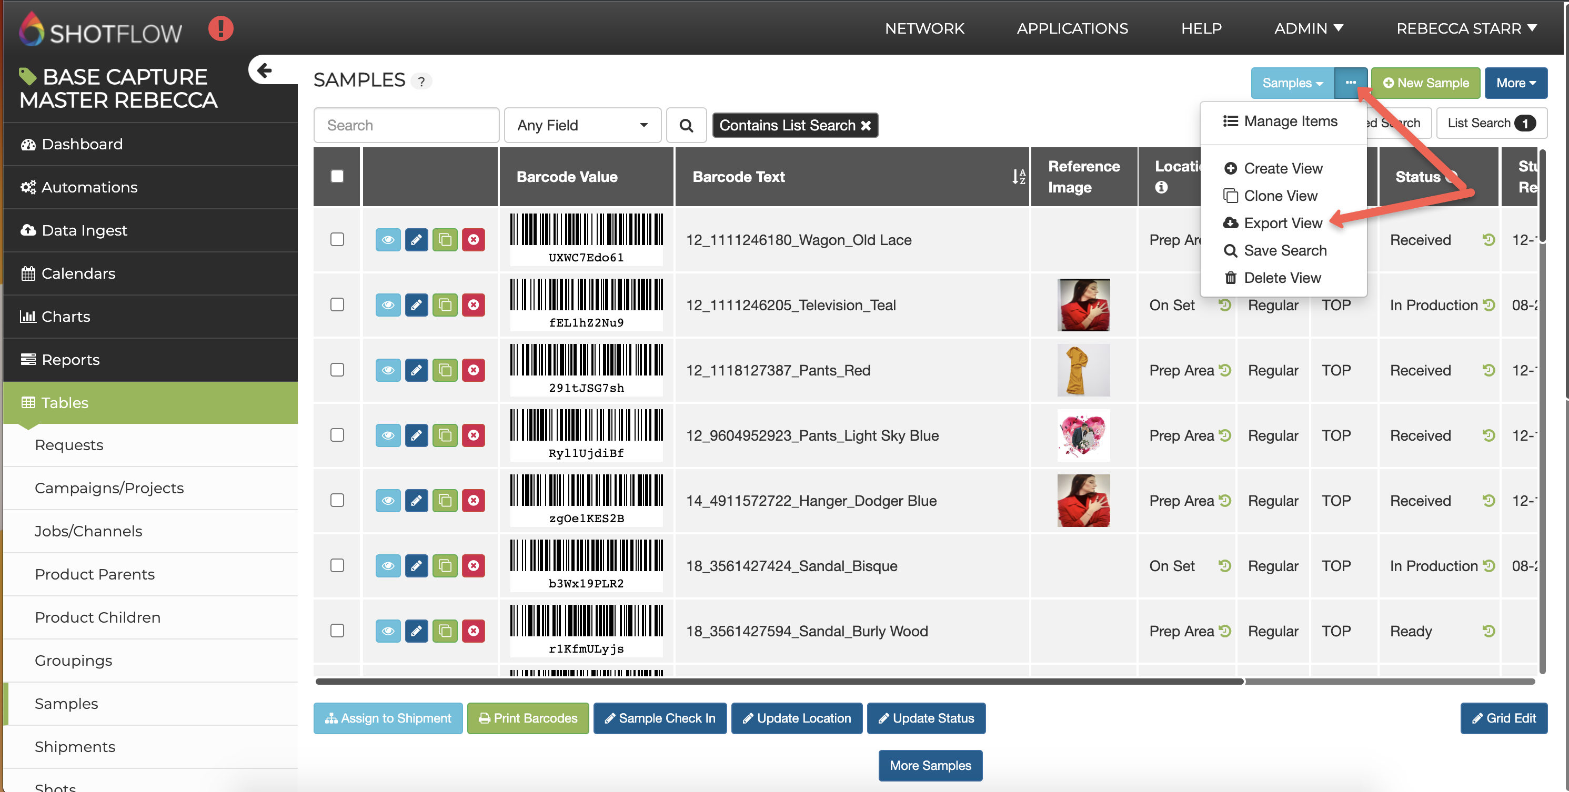The height and width of the screenshot is (792, 1569).
Task: Choose Export View from the menu
Action: pyautogui.click(x=1282, y=224)
